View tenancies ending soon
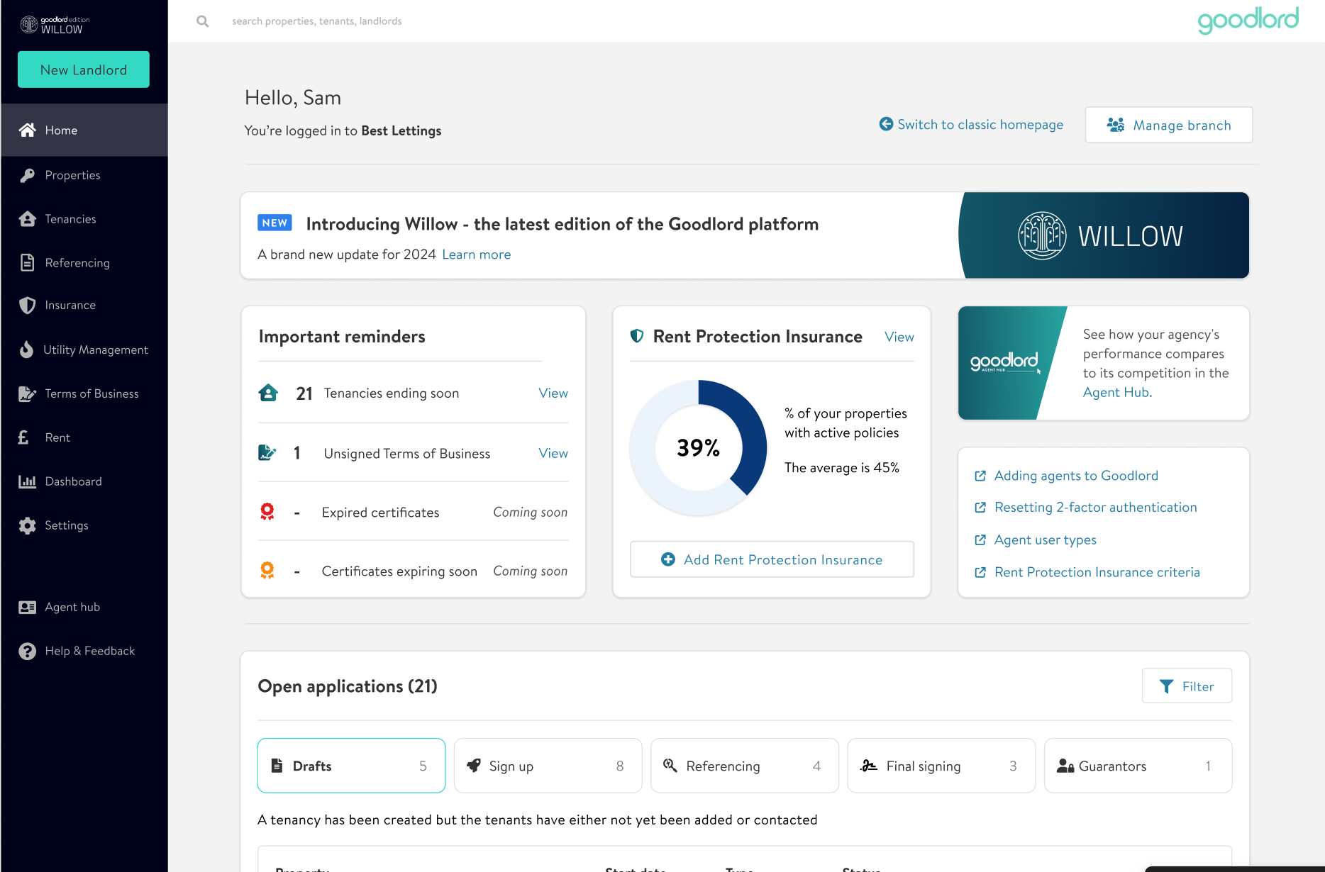The width and height of the screenshot is (1325, 872). click(553, 393)
